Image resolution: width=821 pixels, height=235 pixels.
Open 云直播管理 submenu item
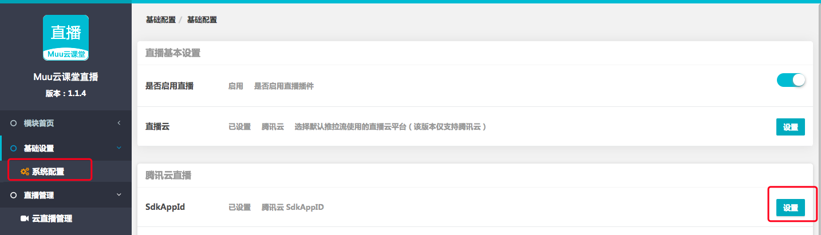point(66,218)
